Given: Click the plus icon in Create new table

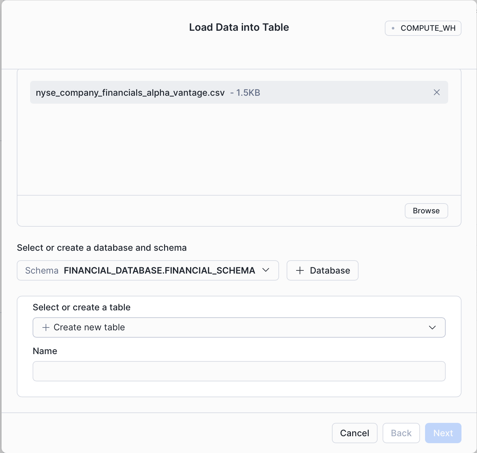Looking at the screenshot, I should 46,327.
